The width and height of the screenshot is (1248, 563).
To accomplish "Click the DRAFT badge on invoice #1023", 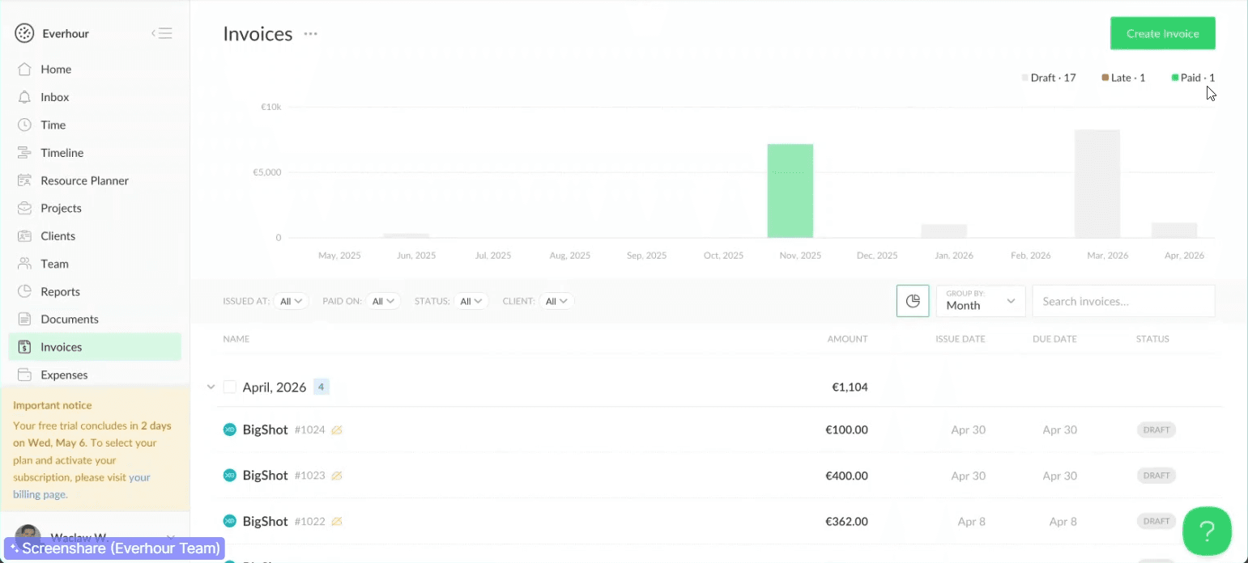I will pyautogui.click(x=1156, y=476).
